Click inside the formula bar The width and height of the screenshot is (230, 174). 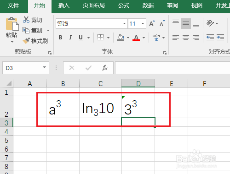pos(172,68)
